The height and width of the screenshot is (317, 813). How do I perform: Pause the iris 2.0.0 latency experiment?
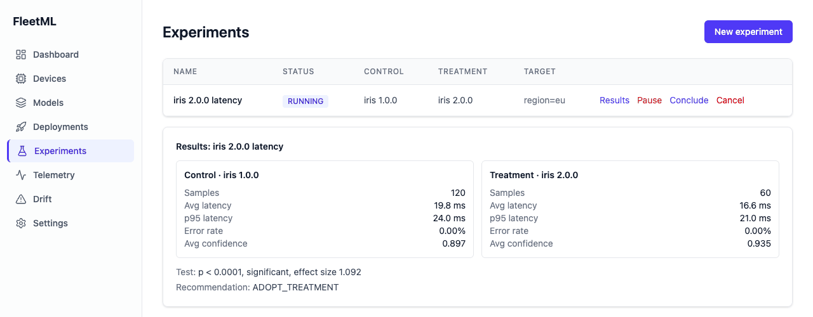649,100
